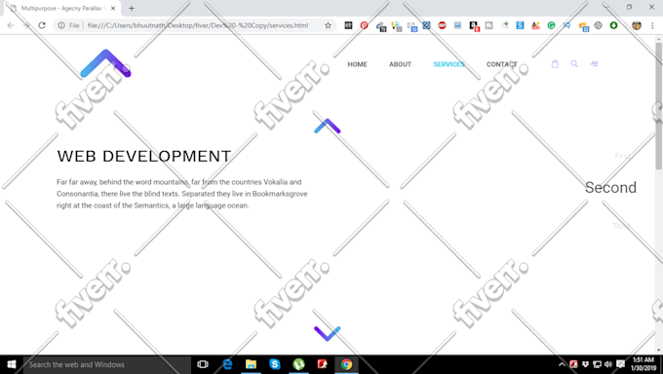
Task: Open the volume control in system tray
Action: coord(608,364)
